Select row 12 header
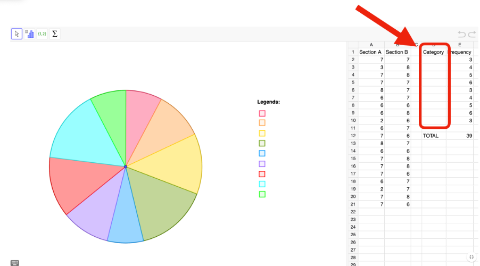The width and height of the screenshot is (480, 266). (352, 136)
